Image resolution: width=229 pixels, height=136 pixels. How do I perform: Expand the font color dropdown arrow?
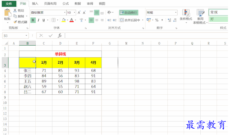(75, 20)
